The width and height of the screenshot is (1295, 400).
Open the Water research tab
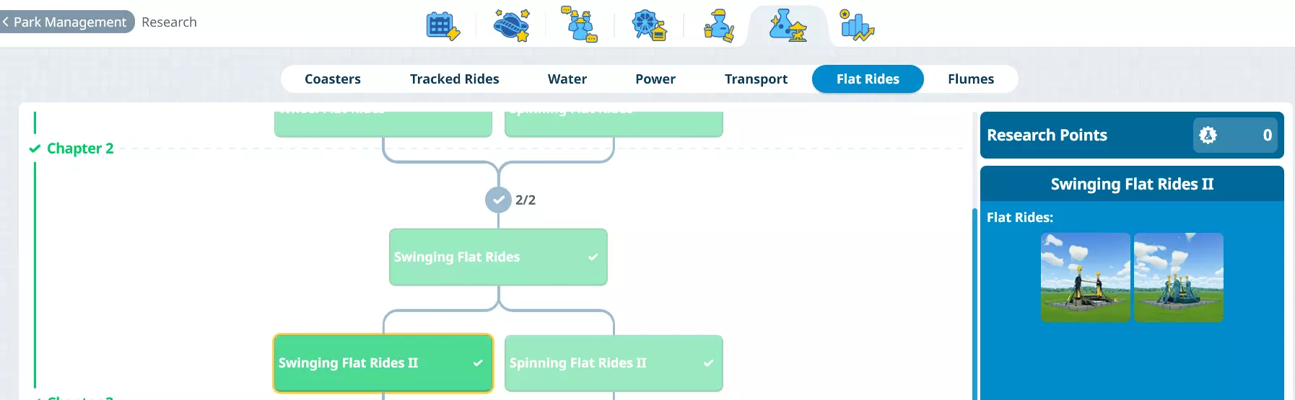(x=567, y=79)
